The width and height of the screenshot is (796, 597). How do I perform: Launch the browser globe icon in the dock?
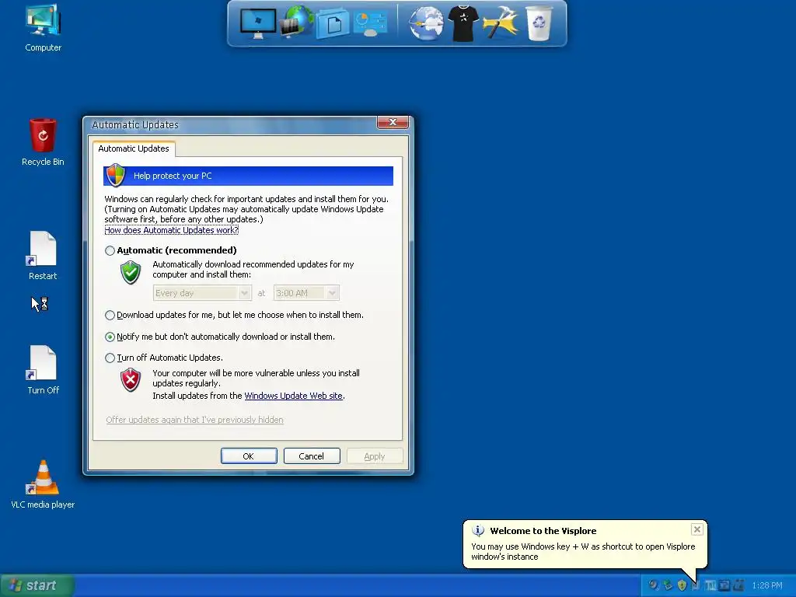pyautogui.click(x=426, y=23)
